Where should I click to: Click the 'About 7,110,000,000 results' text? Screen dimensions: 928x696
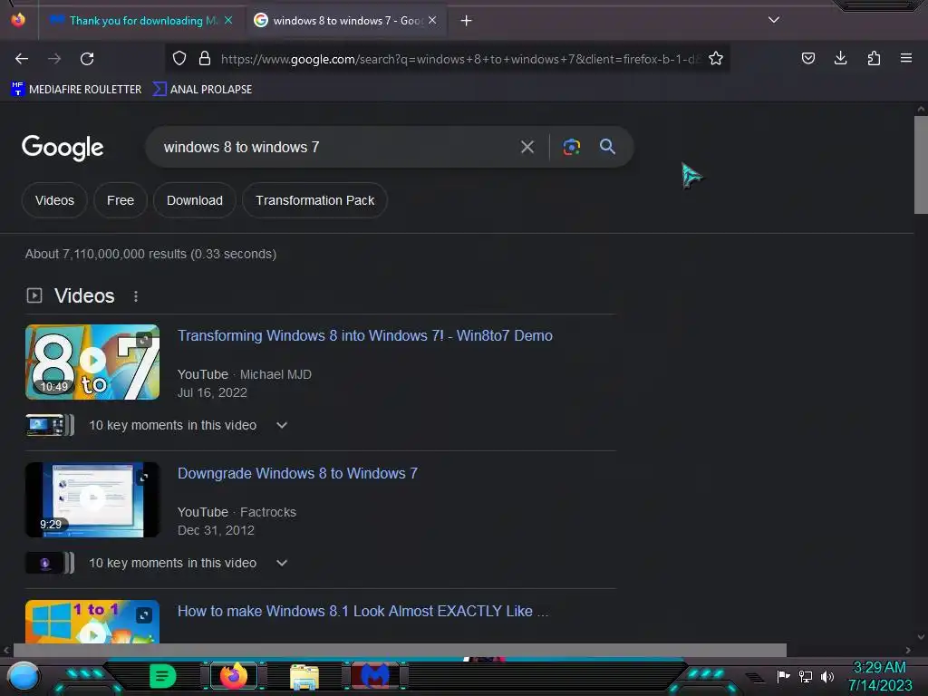point(151,254)
